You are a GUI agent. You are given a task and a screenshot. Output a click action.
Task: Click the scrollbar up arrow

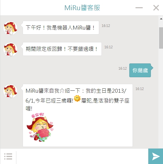pos(161,19)
